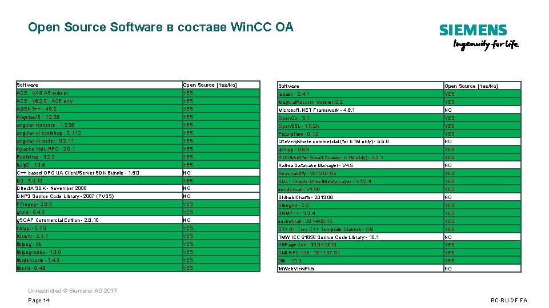Click the 'FFmpeg - 2.8.5' cell
Screen dimensions: 549x308
coord(99,204)
